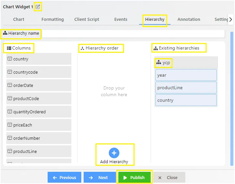235x184 pixels.
Task: Click the table icon next to orderDate
Action: coord(10,85)
